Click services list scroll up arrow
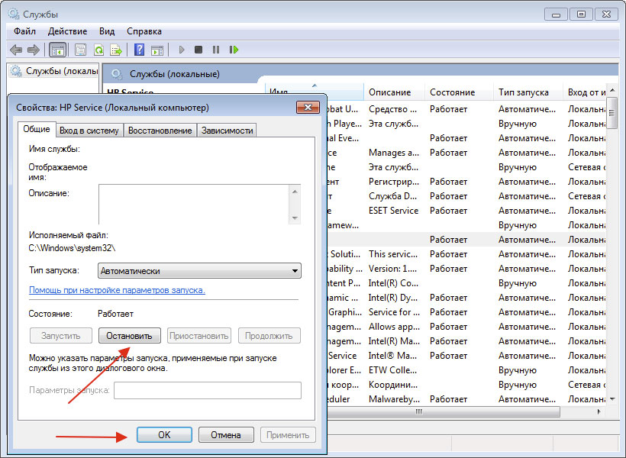Screen dimensions: 626x458 (612, 90)
